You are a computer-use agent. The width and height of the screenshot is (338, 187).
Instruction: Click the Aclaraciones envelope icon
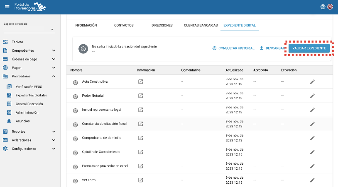(x=5, y=140)
